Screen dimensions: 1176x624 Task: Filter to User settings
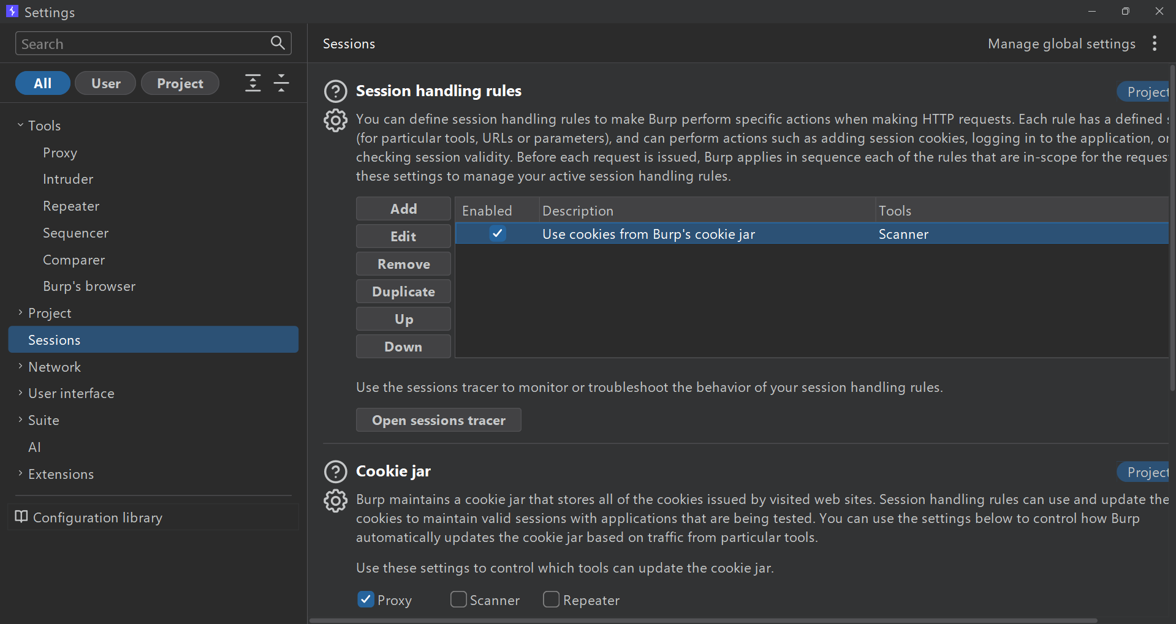[105, 83]
